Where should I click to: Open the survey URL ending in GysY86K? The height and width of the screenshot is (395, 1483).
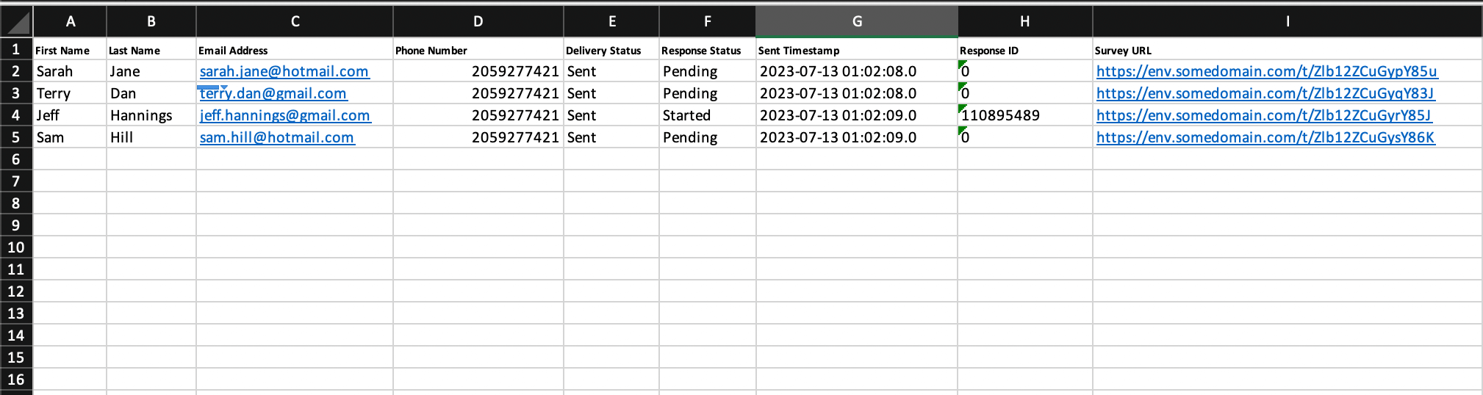tap(1265, 138)
